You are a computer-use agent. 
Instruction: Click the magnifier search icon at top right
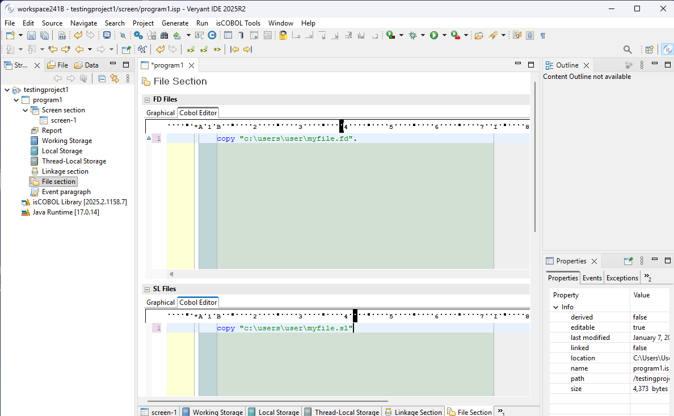click(x=627, y=49)
